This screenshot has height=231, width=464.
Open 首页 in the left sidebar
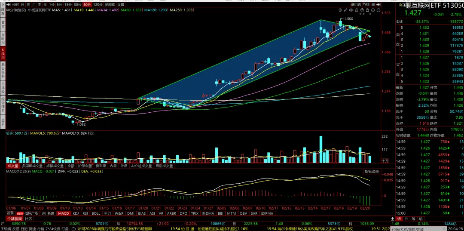click(3, 24)
